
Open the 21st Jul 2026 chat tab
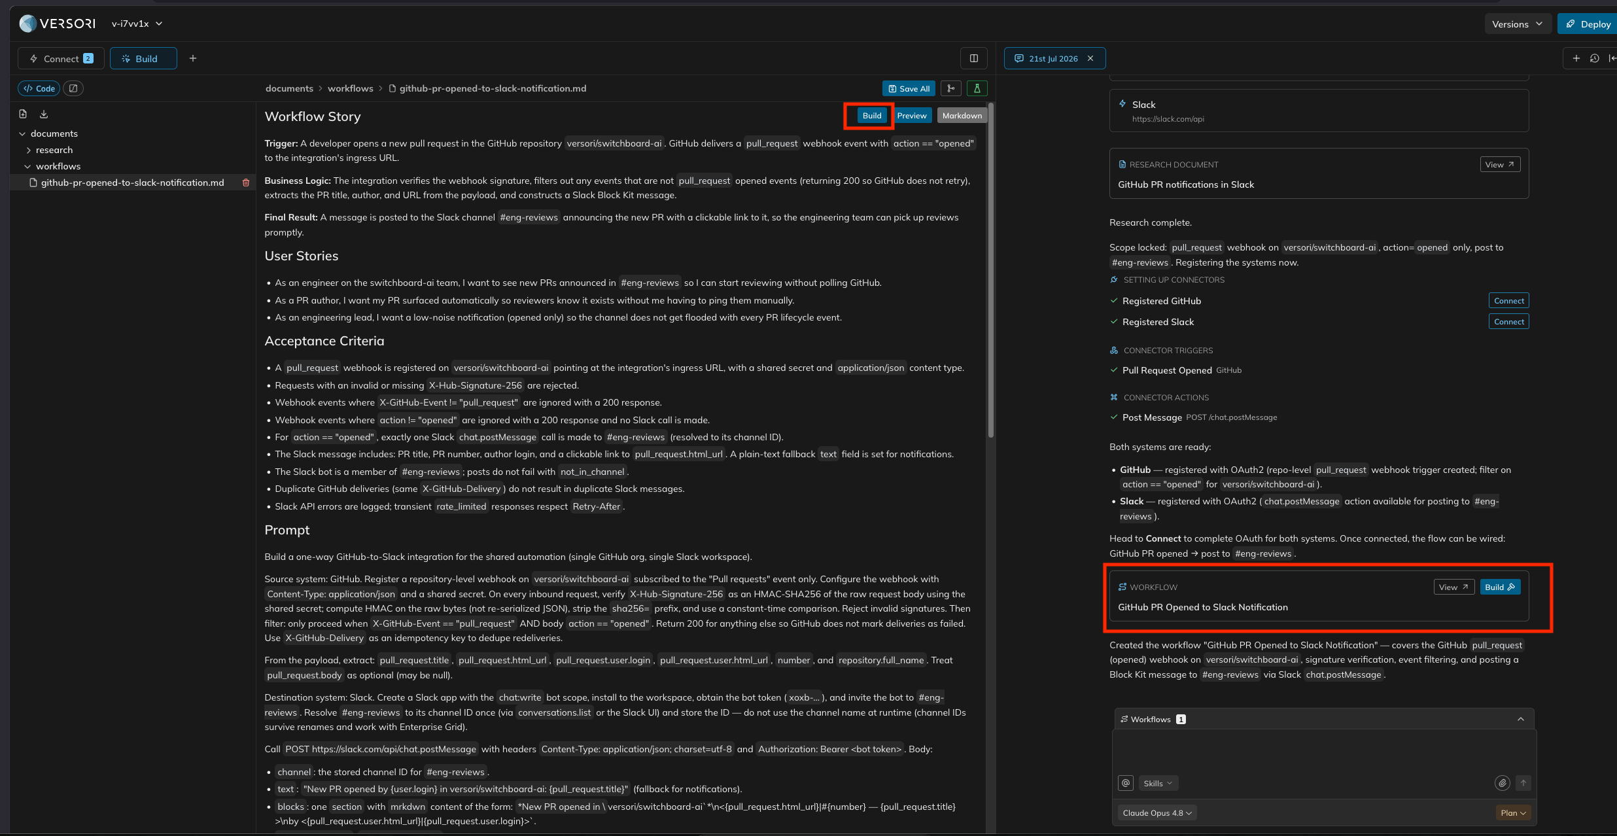pos(1053,58)
